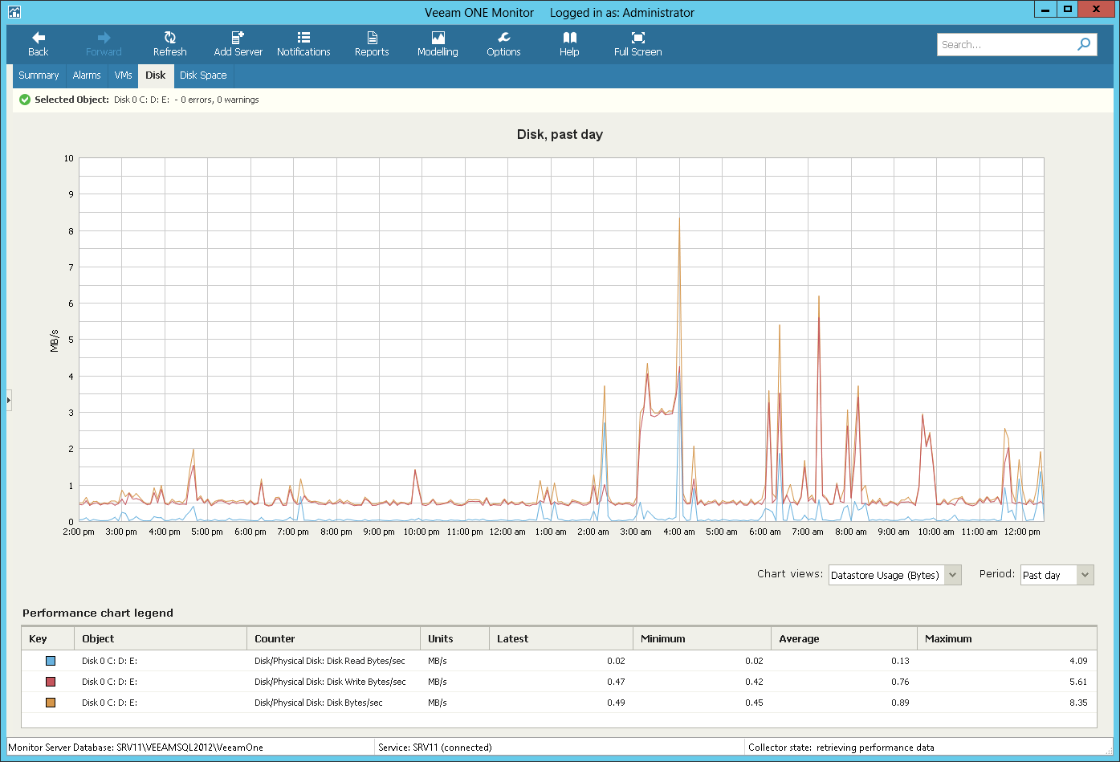Sort legend by Units column header
This screenshot has height=762, width=1120.
click(x=454, y=639)
